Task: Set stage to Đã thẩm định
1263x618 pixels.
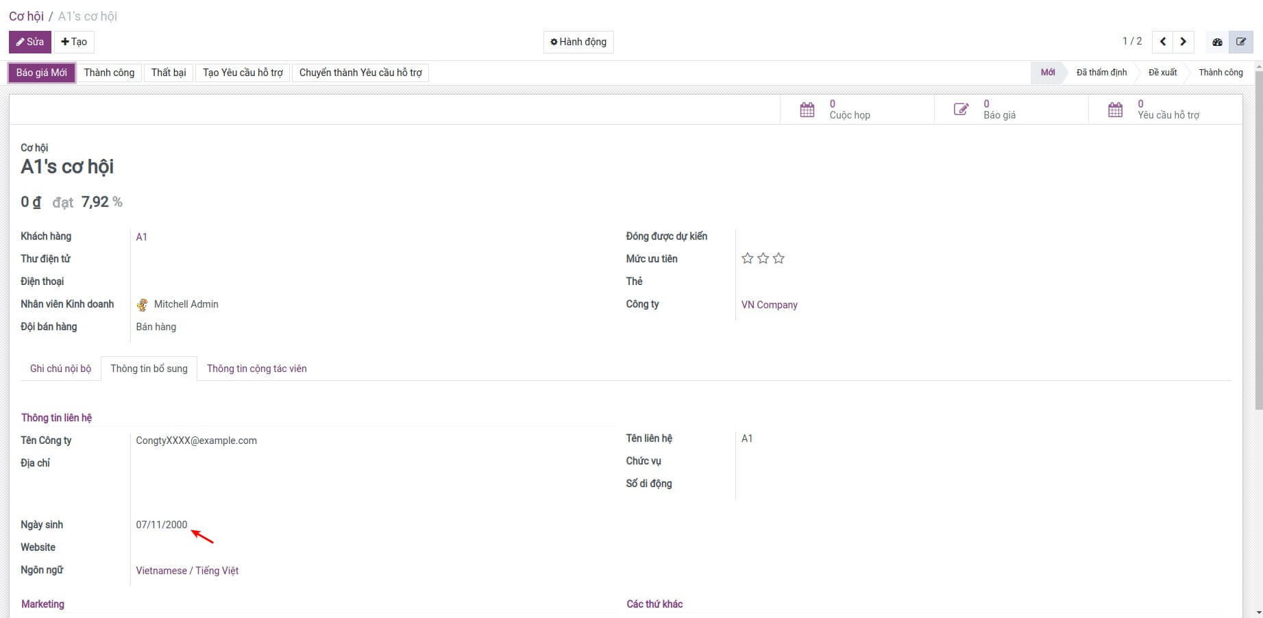Action: 1101,73
